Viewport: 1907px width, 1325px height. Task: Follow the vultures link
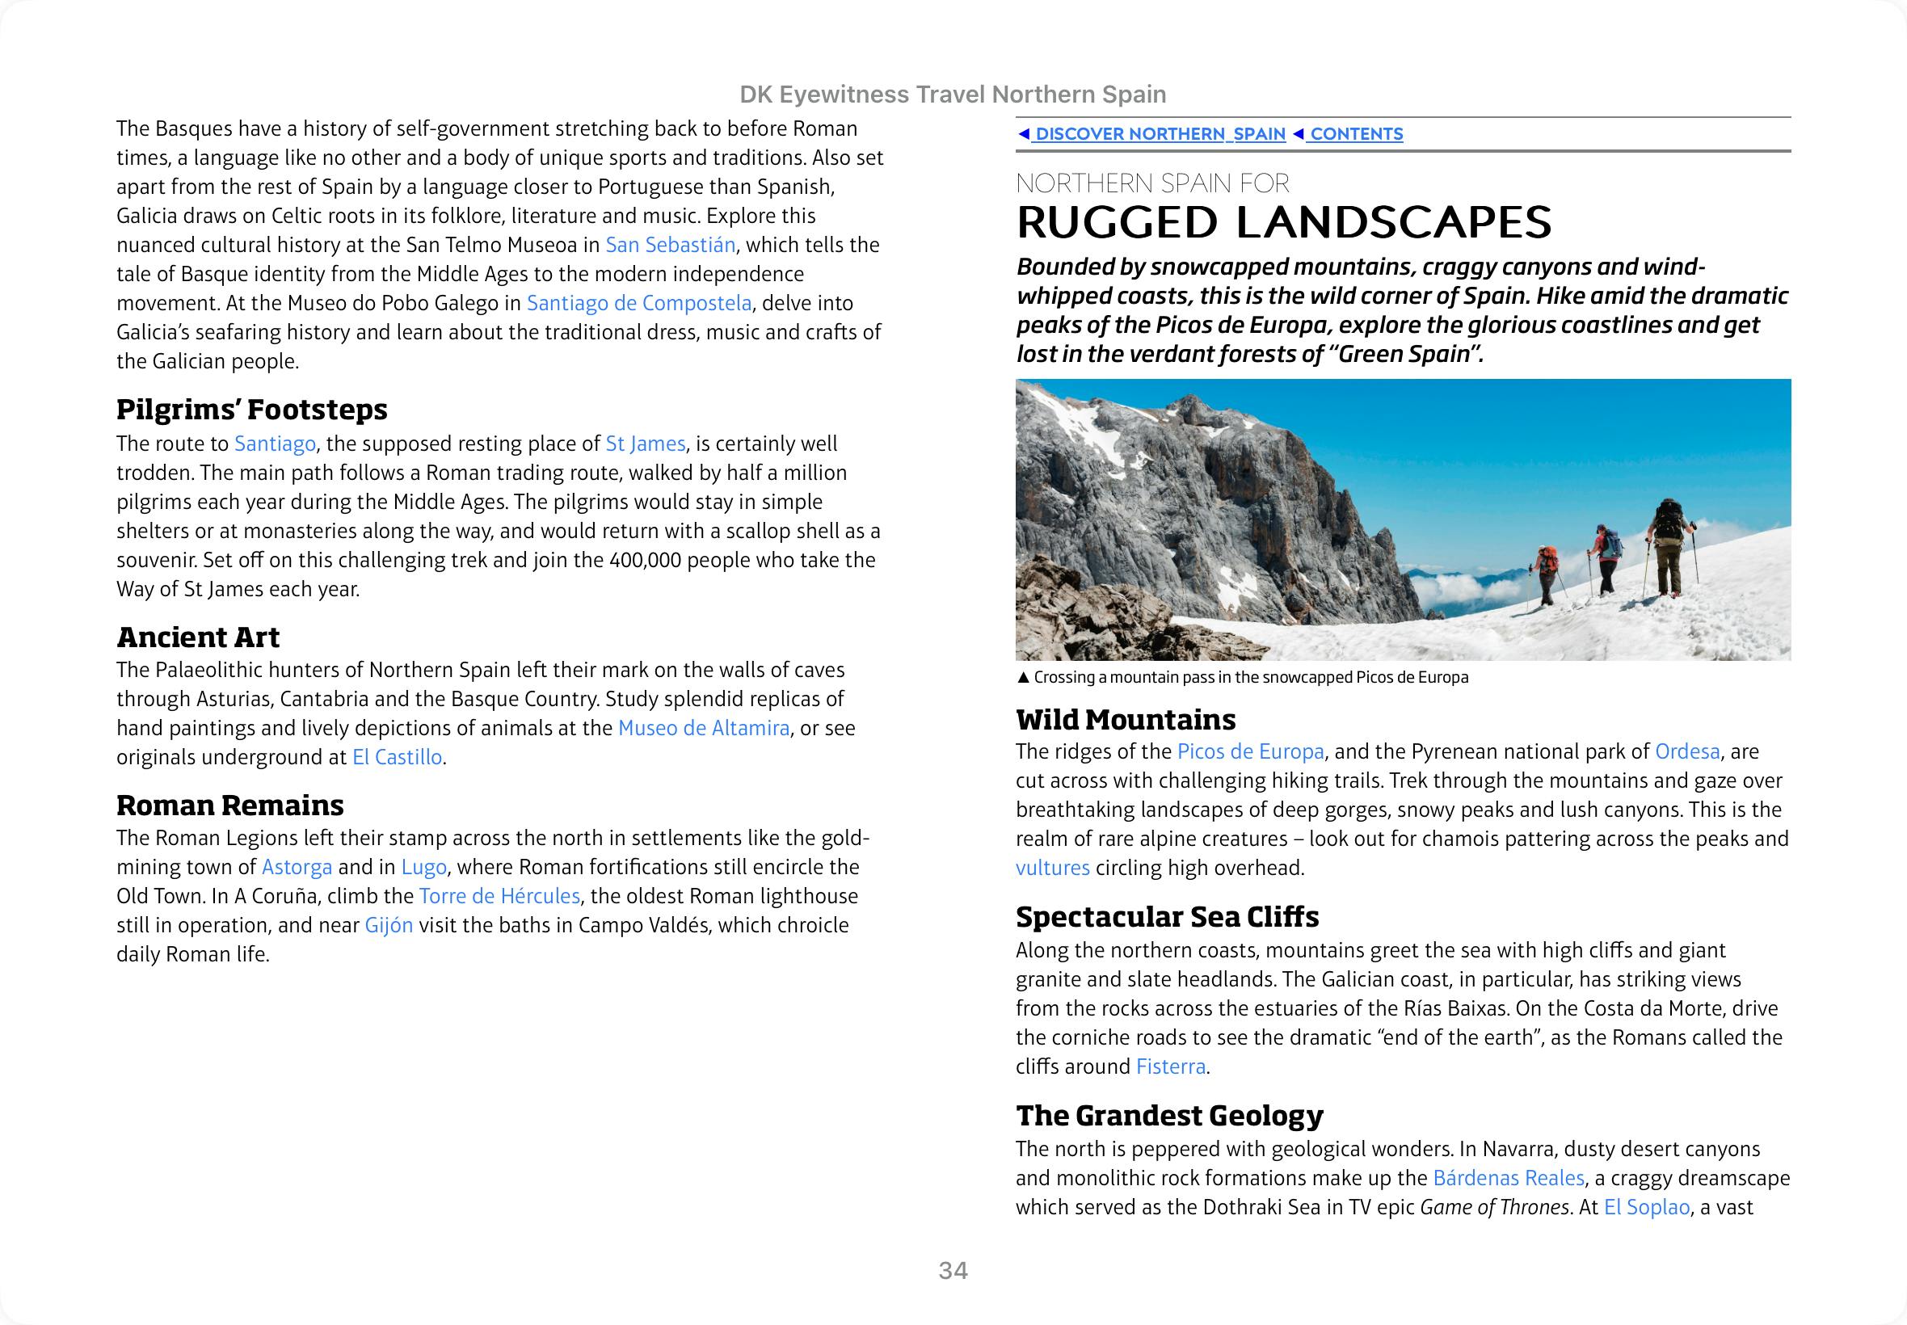1052,868
